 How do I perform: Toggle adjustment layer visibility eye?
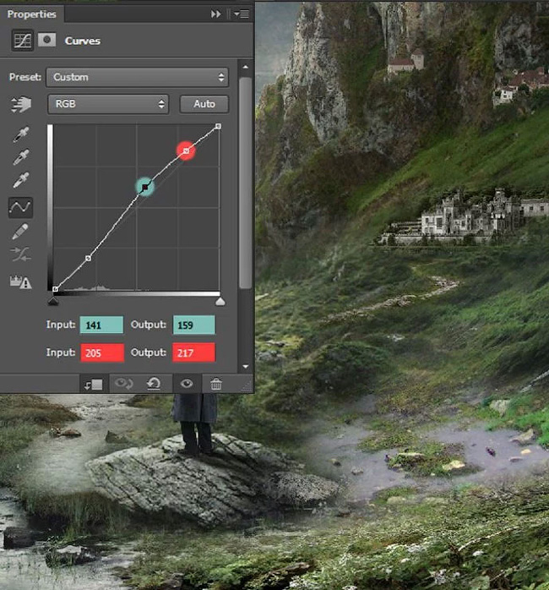tap(187, 384)
